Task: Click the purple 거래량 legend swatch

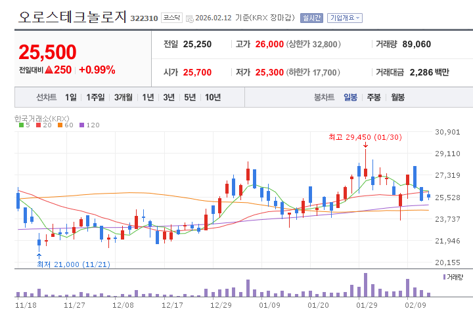Action: 444,277
